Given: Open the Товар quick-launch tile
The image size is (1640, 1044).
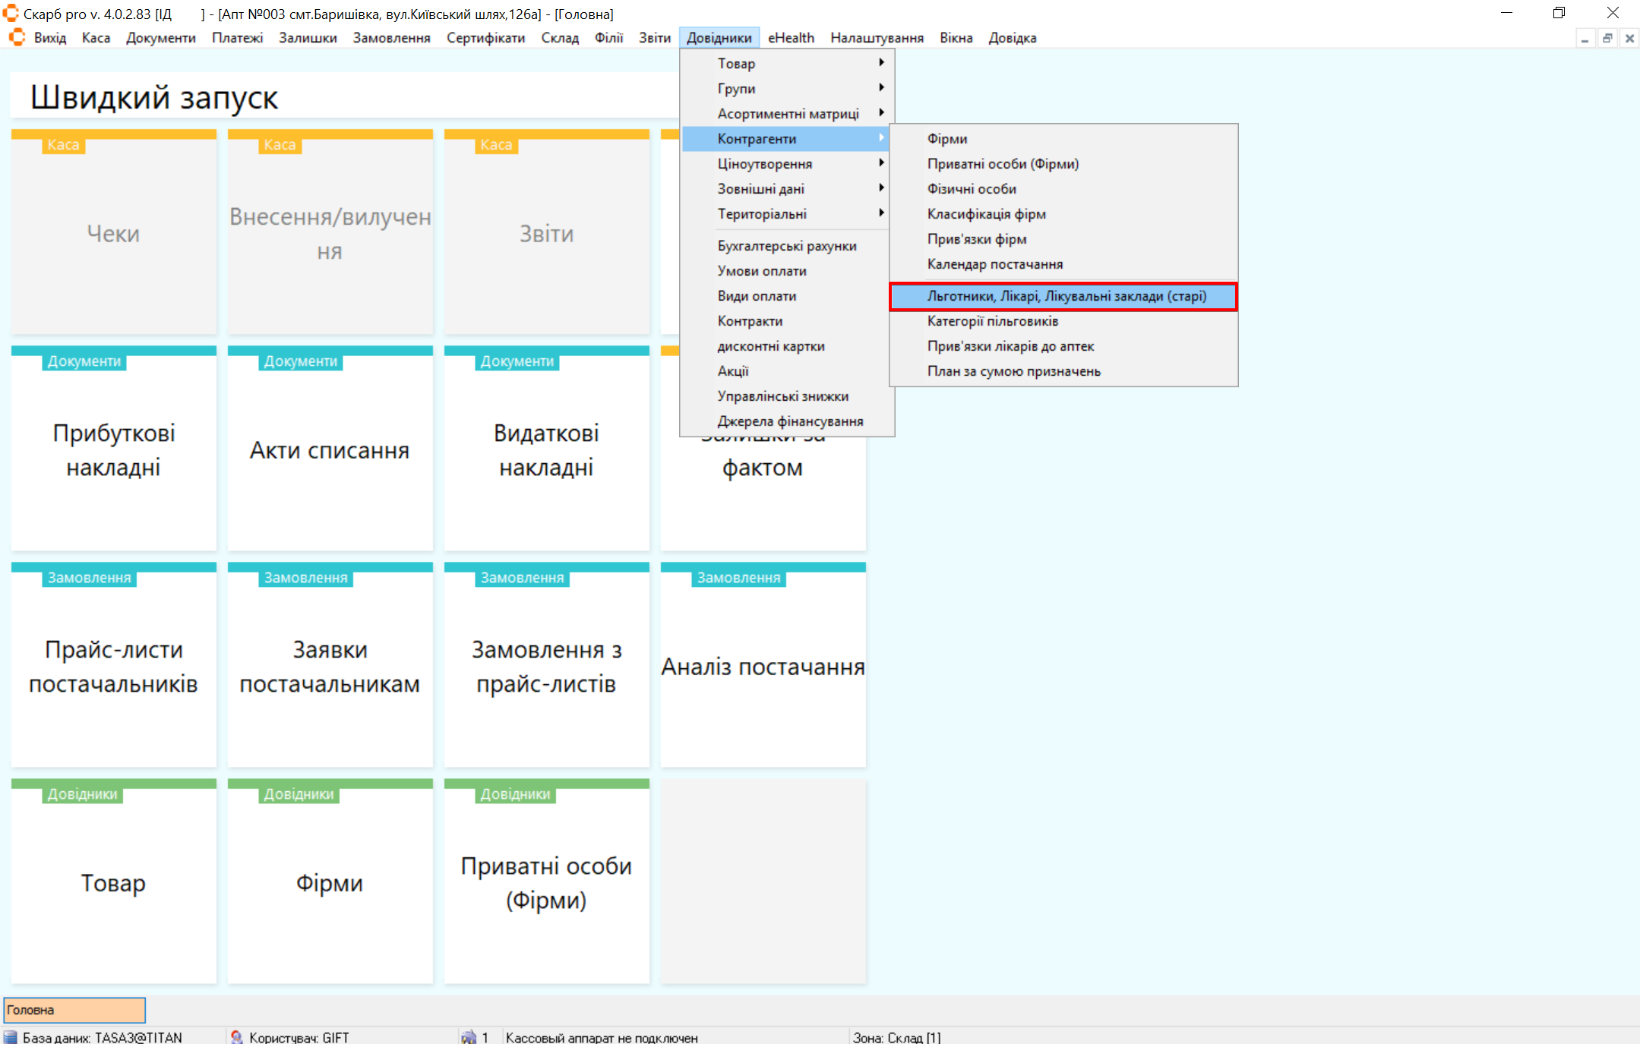Looking at the screenshot, I should (x=114, y=882).
